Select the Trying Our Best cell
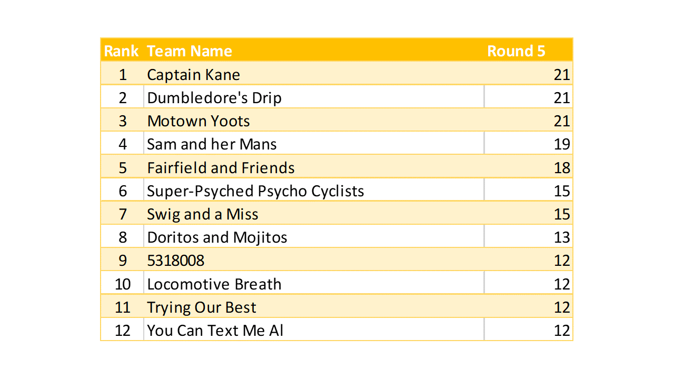This screenshot has height=379, width=674. tap(202, 307)
